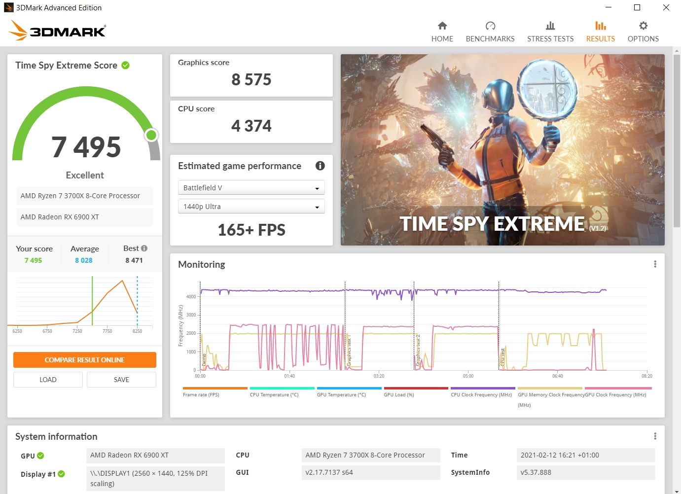This screenshot has height=494, width=681.
Task: Click the 3DMark logo
Action: pos(57,31)
